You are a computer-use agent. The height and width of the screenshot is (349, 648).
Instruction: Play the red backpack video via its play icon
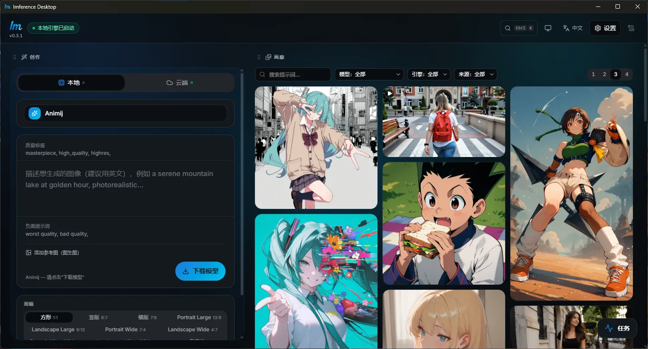coord(390,93)
